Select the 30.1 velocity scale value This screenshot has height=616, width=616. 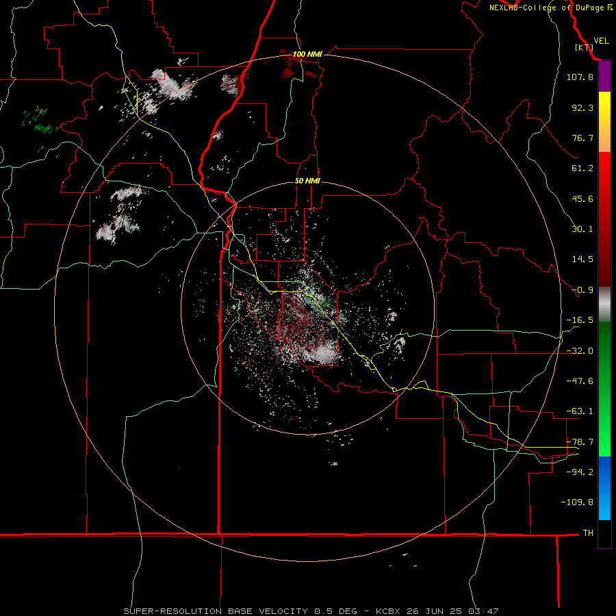[582, 229]
